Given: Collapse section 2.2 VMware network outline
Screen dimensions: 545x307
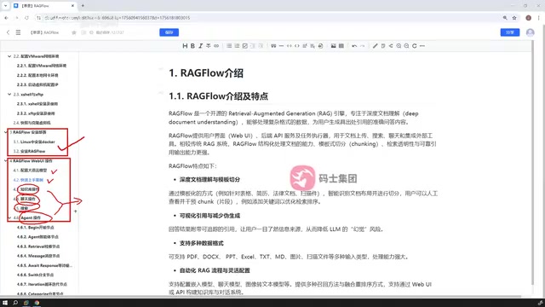Looking at the screenshot, I should (9, 56).
